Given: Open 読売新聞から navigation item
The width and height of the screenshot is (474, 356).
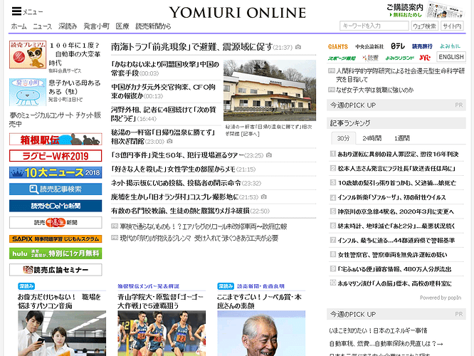Looking at the screenshot, I should point(153,26).
